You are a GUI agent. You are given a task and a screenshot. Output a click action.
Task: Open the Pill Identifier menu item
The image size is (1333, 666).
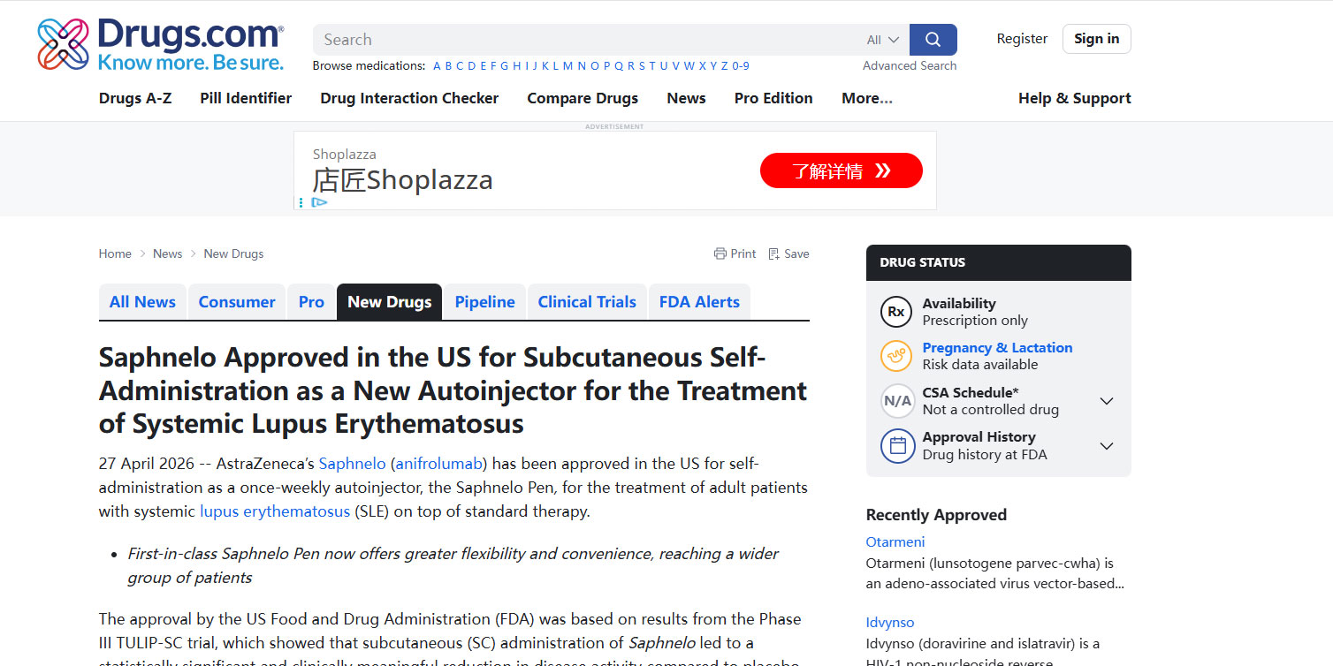pos(246,98)
